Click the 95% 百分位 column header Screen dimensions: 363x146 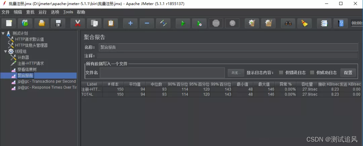click(200, 84)
